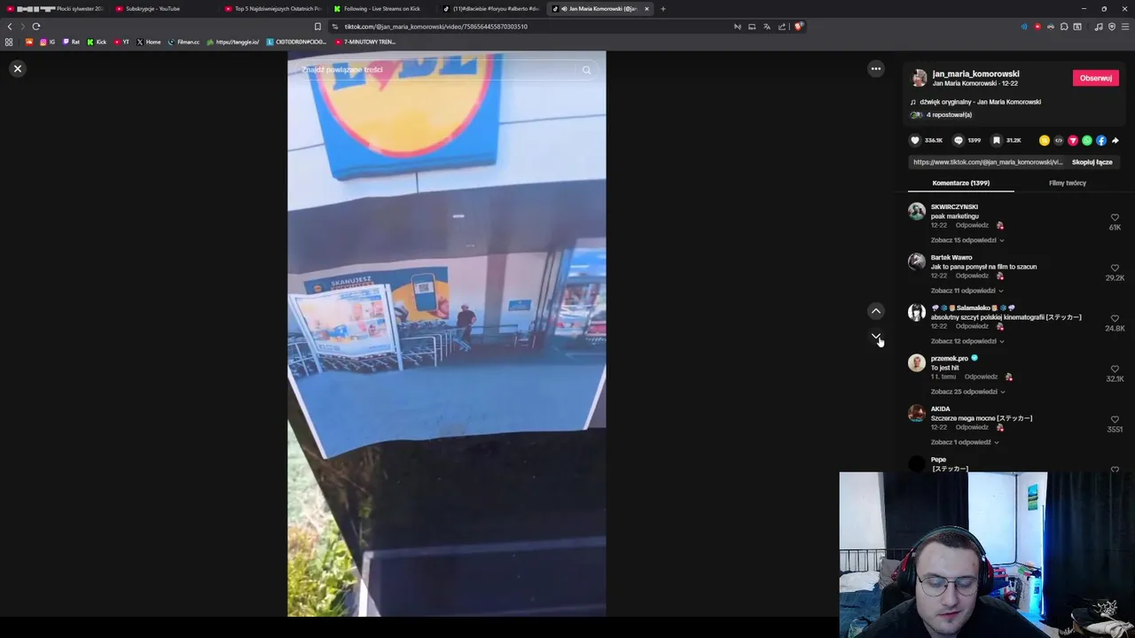Viewport: 1135px width, 638px height.
Task: Click the search magnifier in the video overlay
Action: tap(586, 70)
